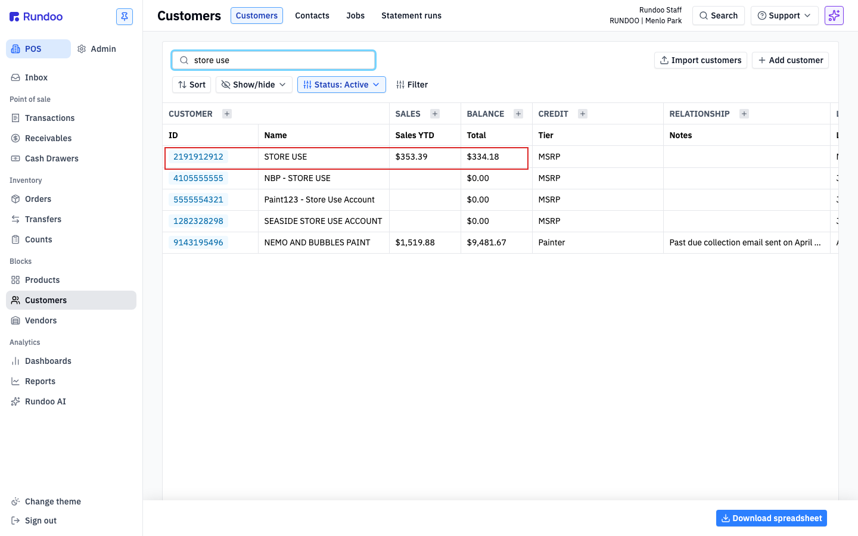Click the $9,481.67 balance cell
Screen dimensions: 858x536
(496, 242)
